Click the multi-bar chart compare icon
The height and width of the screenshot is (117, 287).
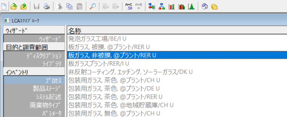(x=181, y=7)
